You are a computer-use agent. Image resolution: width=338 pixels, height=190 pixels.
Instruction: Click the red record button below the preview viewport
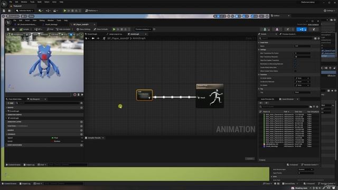(75, 94)
